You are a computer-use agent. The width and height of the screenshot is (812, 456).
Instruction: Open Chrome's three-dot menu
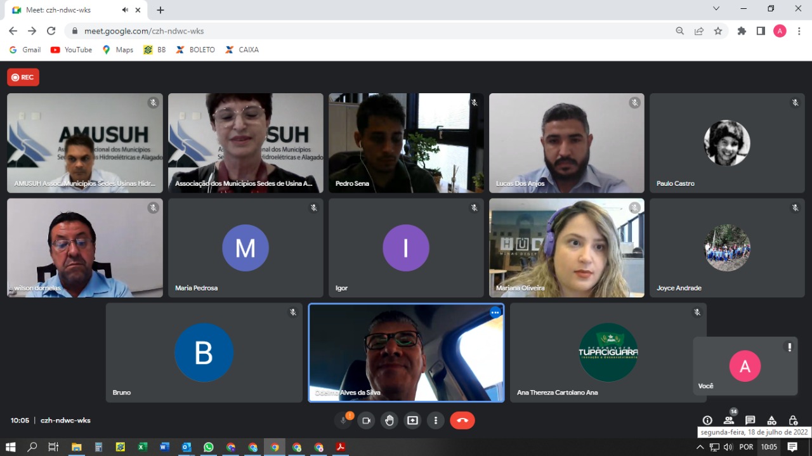pos(799,31)
